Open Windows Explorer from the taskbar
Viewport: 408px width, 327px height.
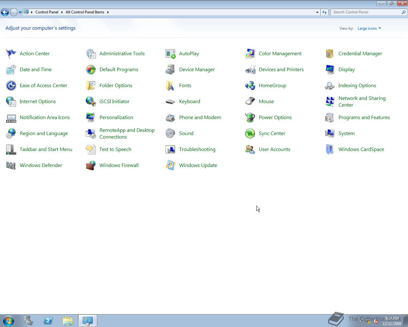click(x=68, y=321)
